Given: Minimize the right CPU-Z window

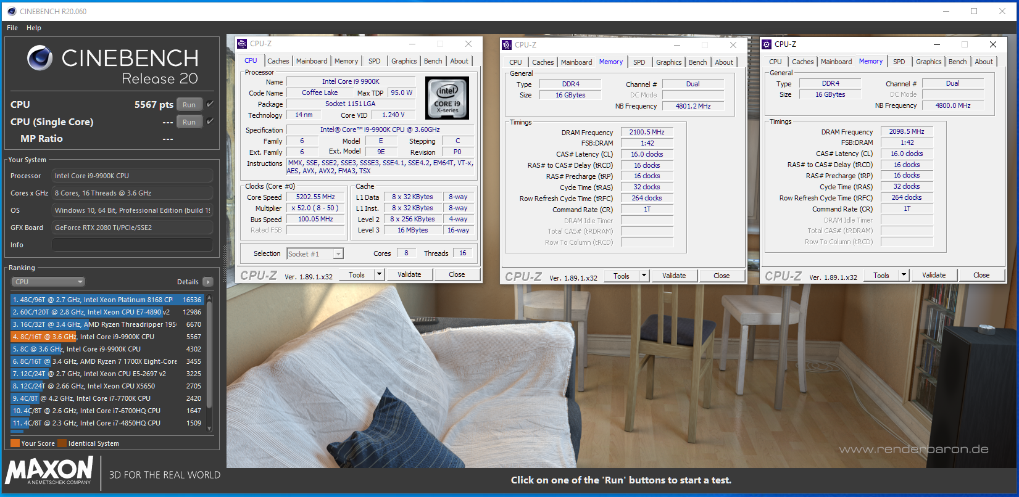Looking at the screenshot, I should point(936,44).
